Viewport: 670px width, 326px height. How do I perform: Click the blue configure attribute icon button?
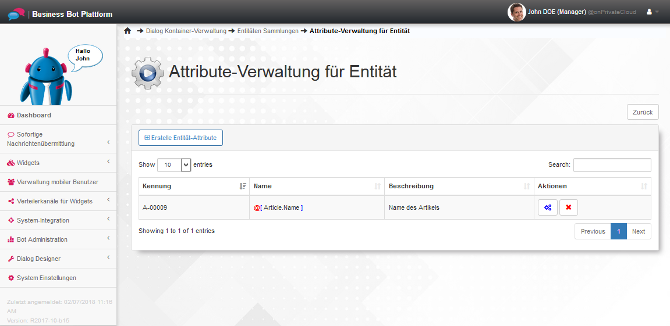[x=547, y=207]
